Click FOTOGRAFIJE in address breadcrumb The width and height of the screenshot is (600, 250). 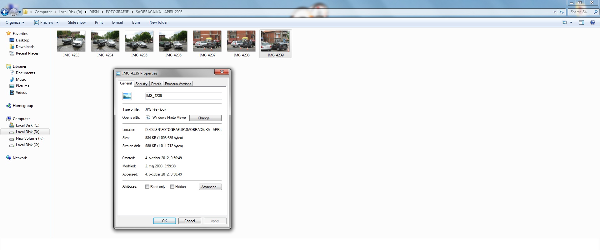117,12
